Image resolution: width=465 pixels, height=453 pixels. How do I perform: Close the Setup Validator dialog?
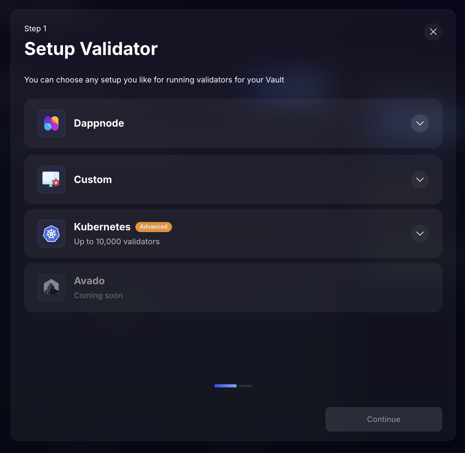[433, 32]
